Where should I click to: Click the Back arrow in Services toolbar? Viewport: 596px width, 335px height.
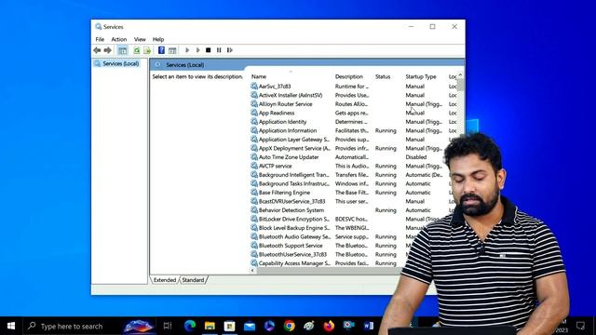coord(97,50)
